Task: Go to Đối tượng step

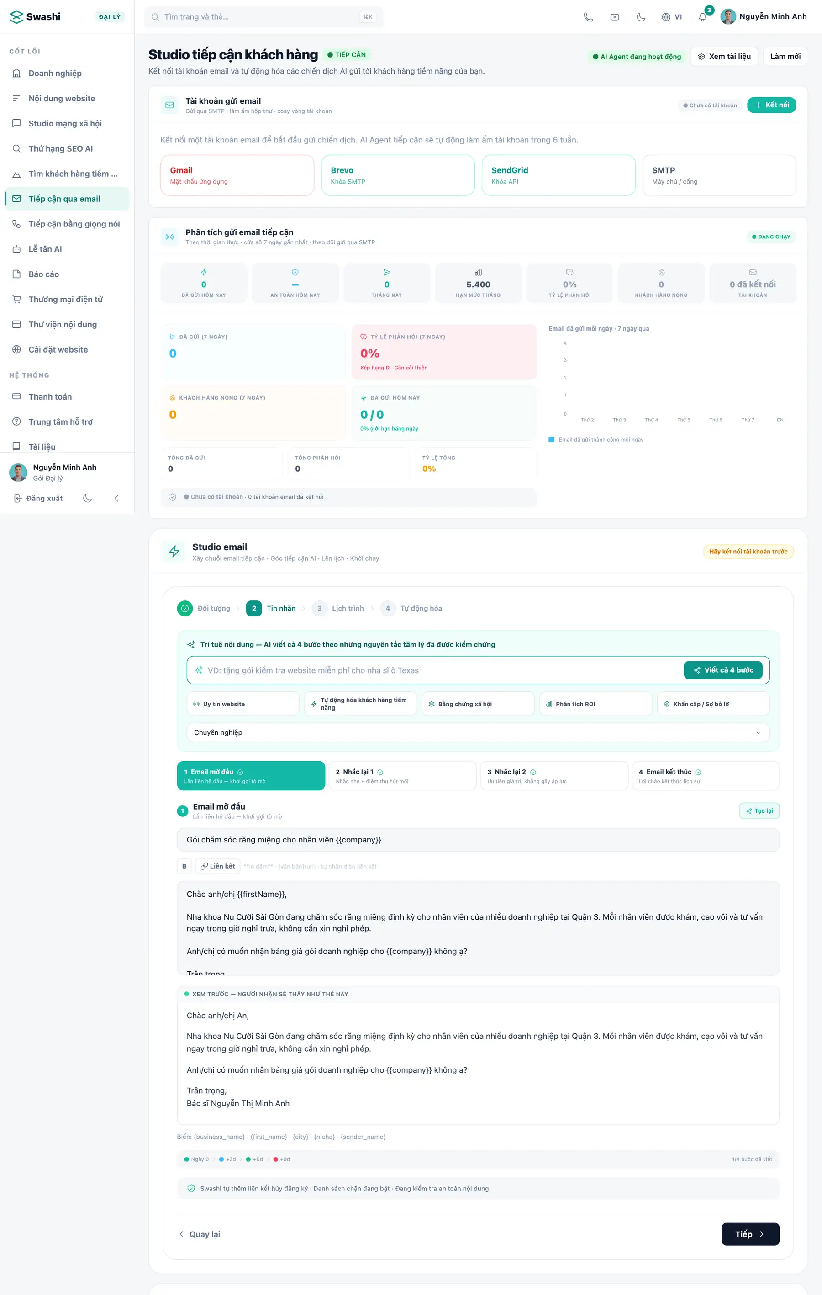Action: 204,608
